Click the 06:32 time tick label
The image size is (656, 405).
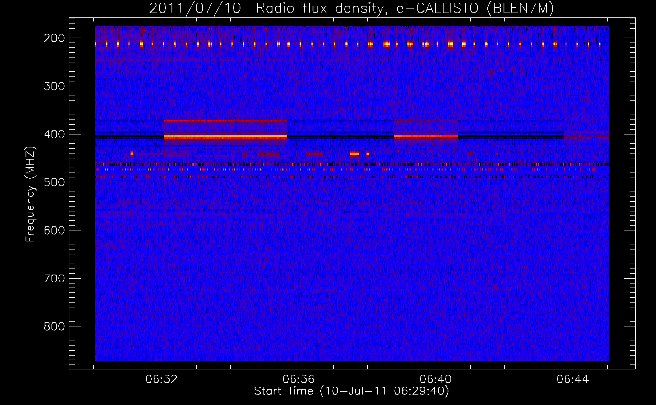[162, 379]
